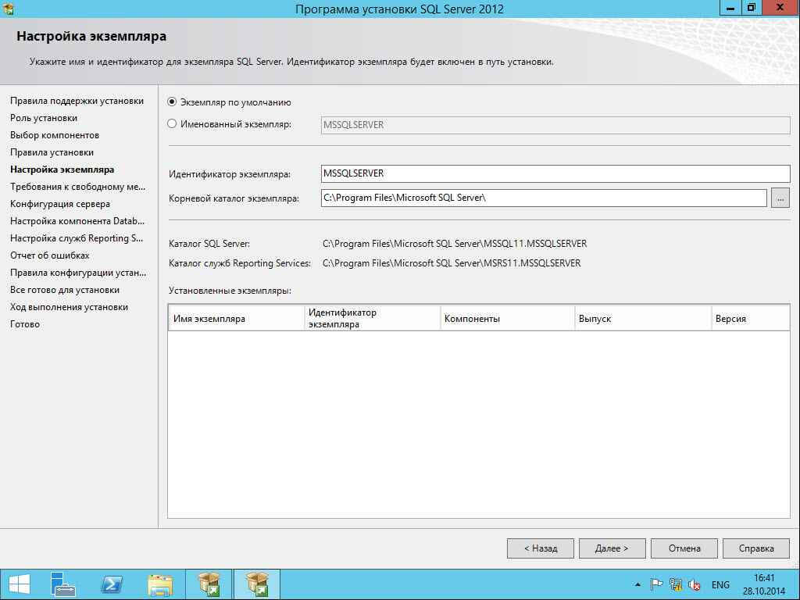Click the instance root directory field
Screen dimensions: 800x600
[544, 198]
